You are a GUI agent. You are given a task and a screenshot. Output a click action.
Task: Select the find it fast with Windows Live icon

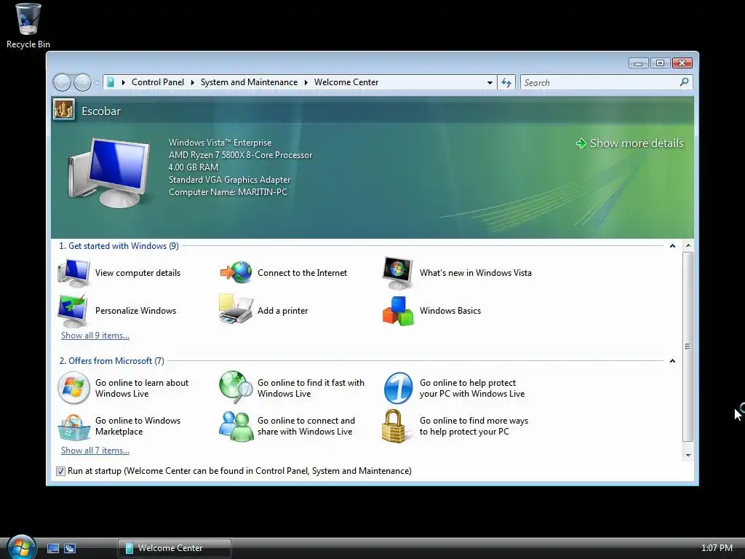coord(236,387)
